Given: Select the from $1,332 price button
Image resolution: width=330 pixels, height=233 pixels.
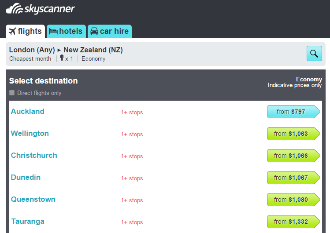Looking at the screenshot, I should 293,222.
